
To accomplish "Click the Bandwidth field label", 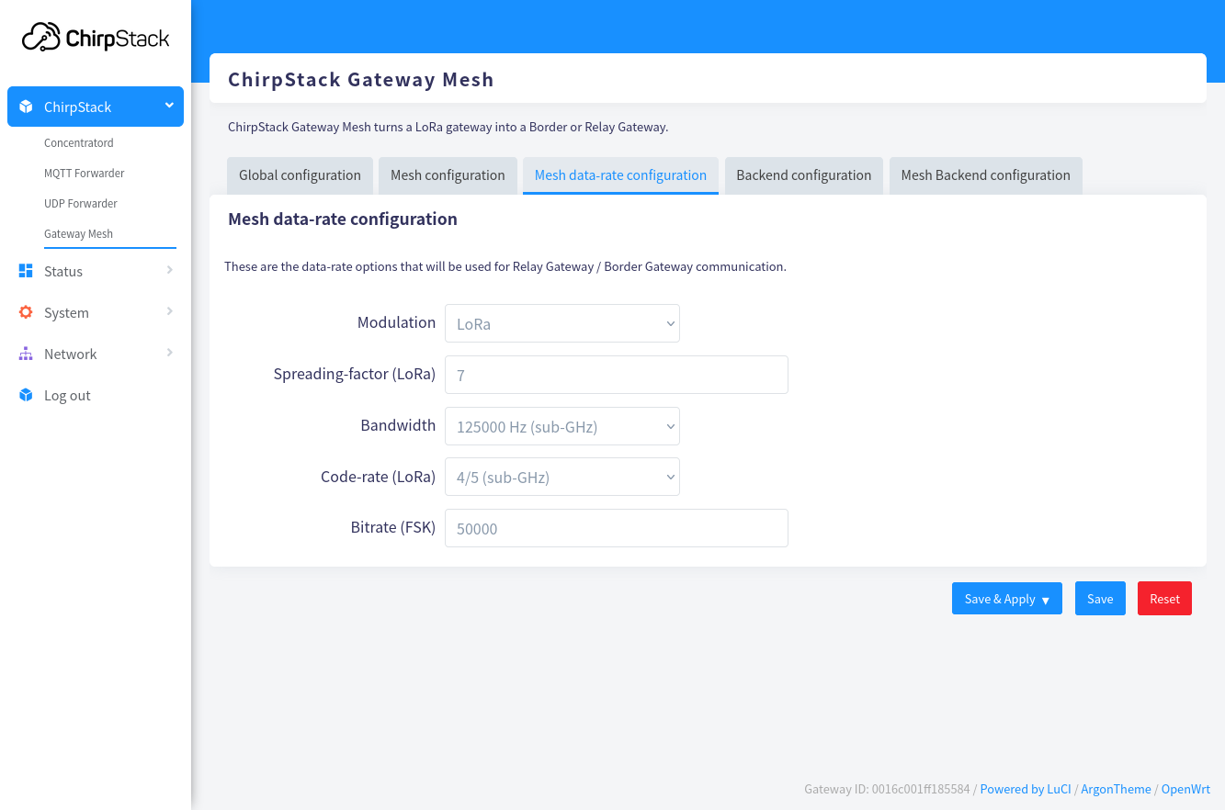I will click(398, 425).
